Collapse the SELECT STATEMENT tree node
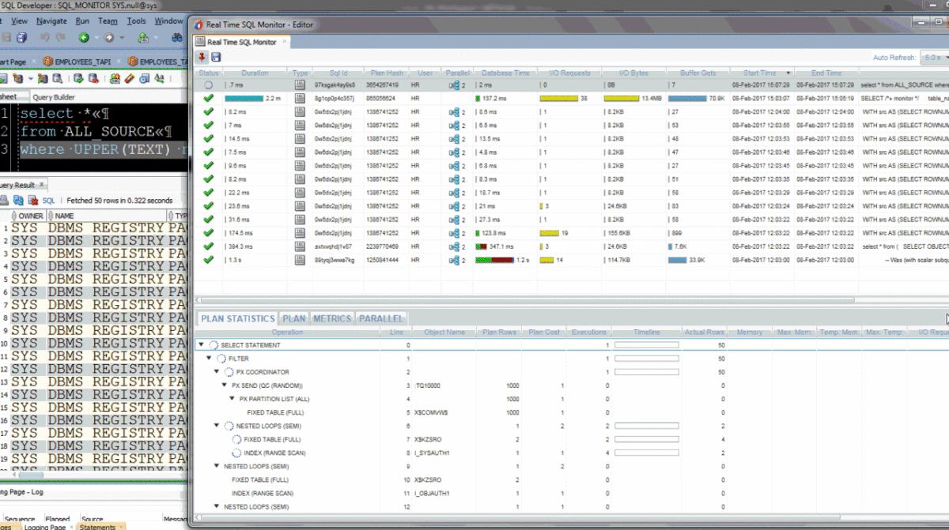The image size is (949, 530). coord(202,345)
